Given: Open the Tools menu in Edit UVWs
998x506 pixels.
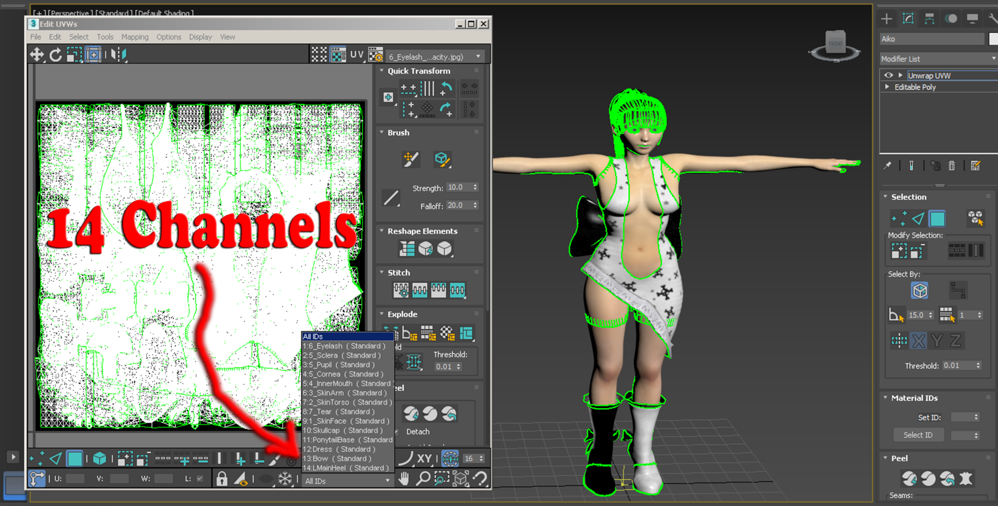Looking at the screenshot, I should pos(105,37).
